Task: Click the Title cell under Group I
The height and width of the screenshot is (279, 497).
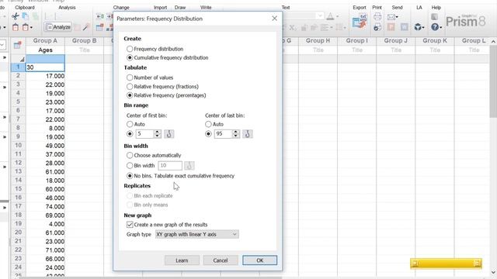Action: [x=357, y=50]
